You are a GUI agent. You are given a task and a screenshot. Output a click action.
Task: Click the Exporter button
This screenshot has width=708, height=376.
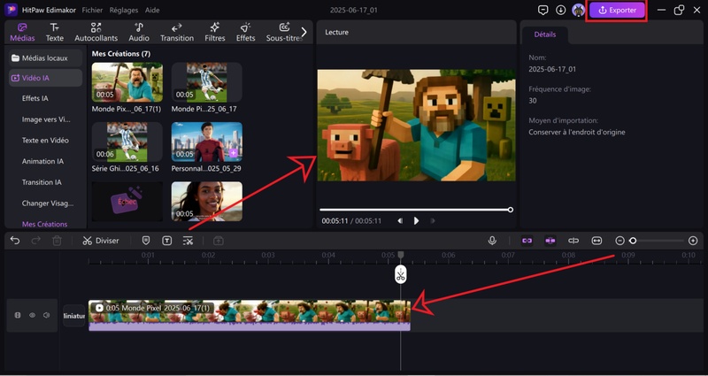click(x=617, y=11)
